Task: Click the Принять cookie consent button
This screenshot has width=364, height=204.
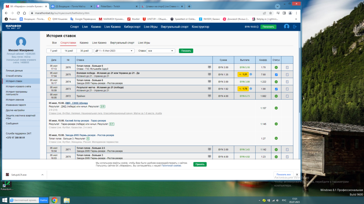Action: pyautogui.click(x=200, y=164)
